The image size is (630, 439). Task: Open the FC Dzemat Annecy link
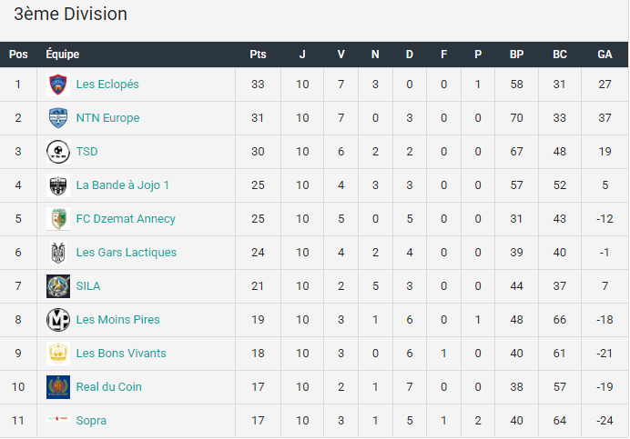click(x=126, y=219)
